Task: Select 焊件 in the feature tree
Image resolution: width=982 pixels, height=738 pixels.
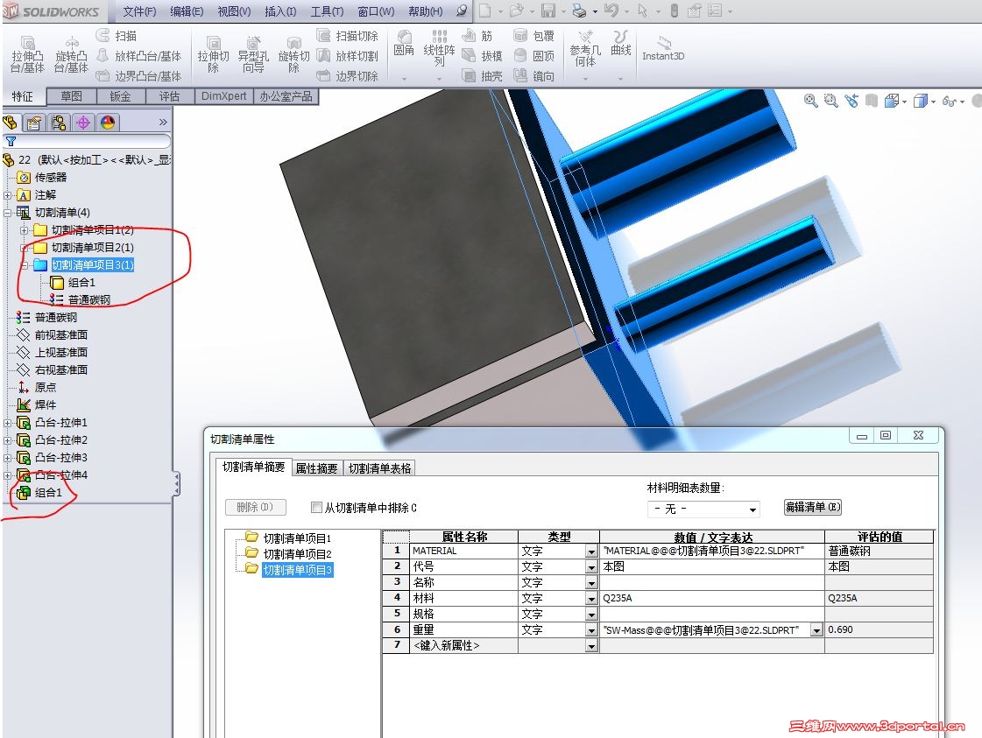Action: pyautogui.click(x=45, y=405)
